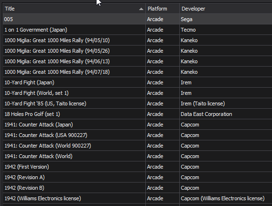Sort by the Developer column header
Viewport: 272px width, 206px height.
pyautogui.click(x=226, y=9)
